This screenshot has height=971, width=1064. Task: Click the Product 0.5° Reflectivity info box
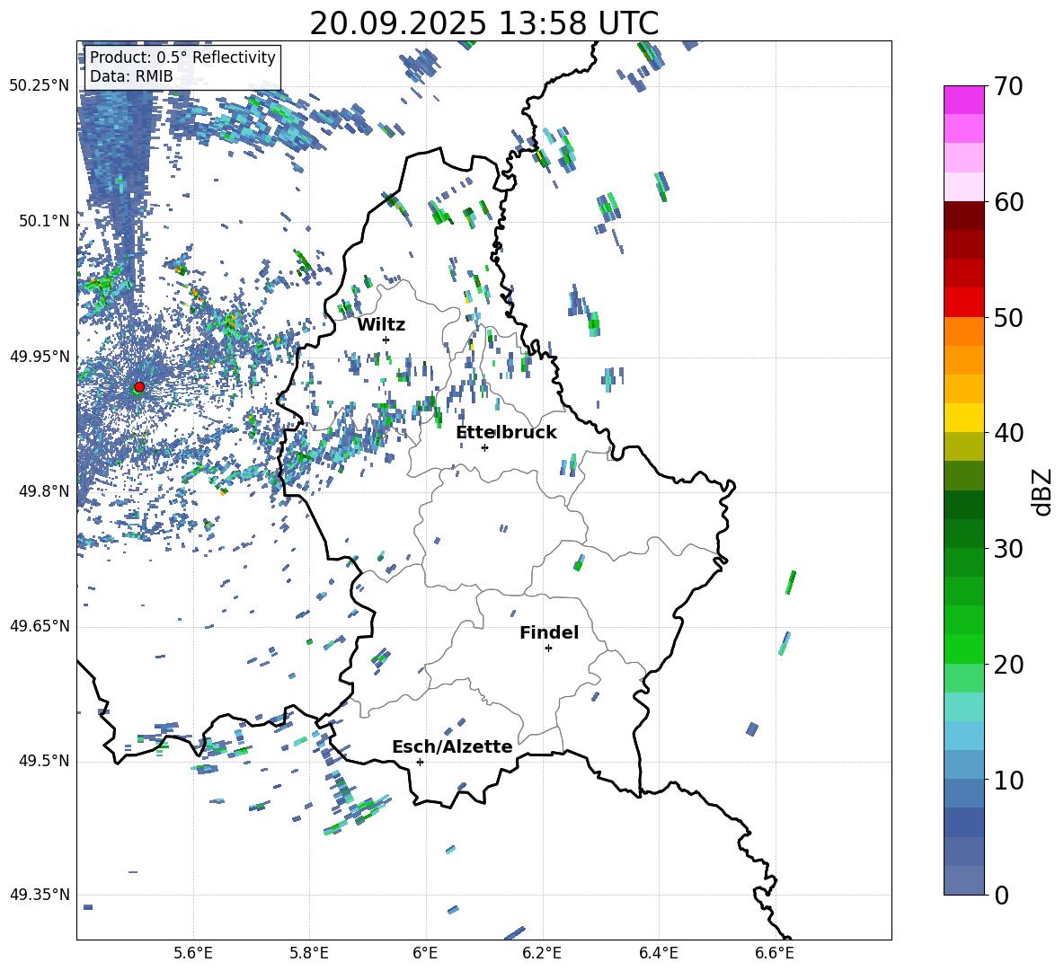[x=182, y=66]
